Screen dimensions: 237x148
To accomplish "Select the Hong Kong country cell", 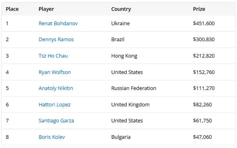I will coord(124,56).
